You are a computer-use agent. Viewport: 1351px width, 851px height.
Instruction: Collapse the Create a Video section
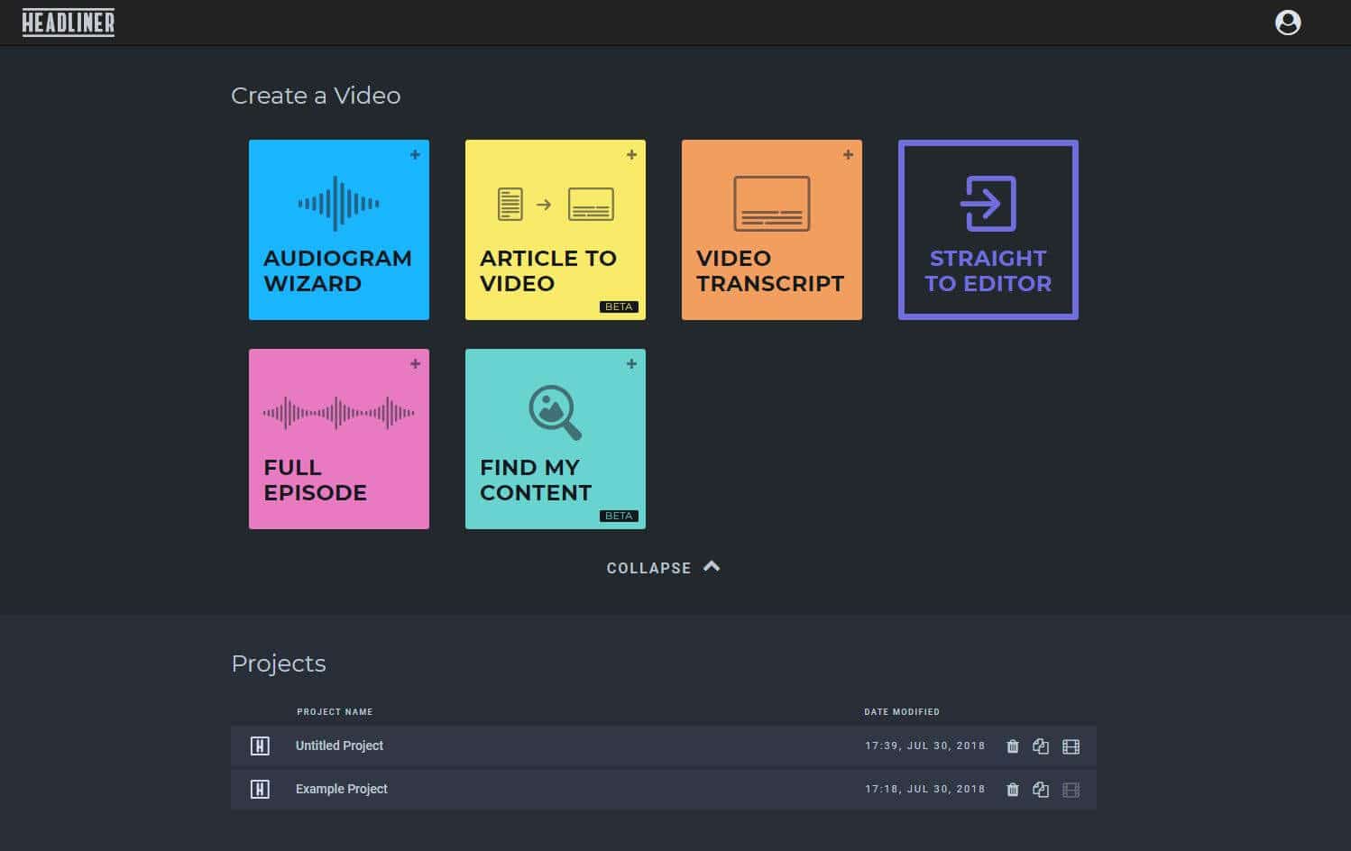pyautogui.click(x=663, y=568)
